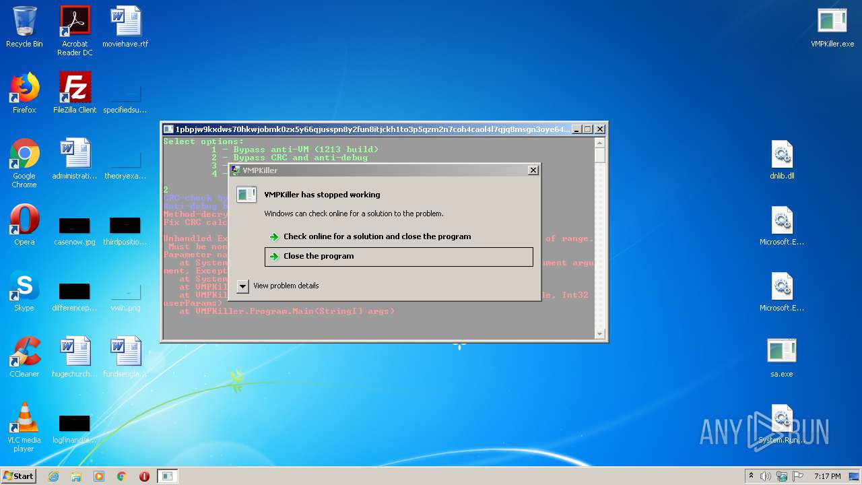Close the VMPKiller error dialog

pyautogui.click(x=533, y=170)
